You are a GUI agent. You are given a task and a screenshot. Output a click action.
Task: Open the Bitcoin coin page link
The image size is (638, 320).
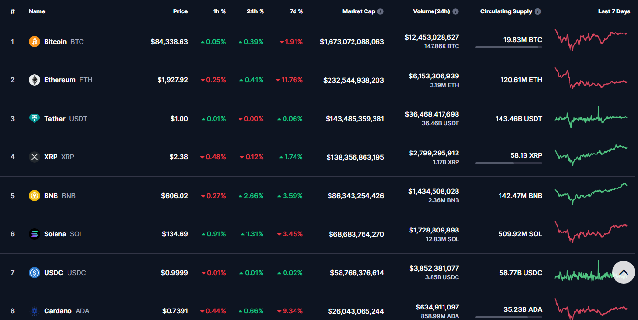[x=64, y=42]
